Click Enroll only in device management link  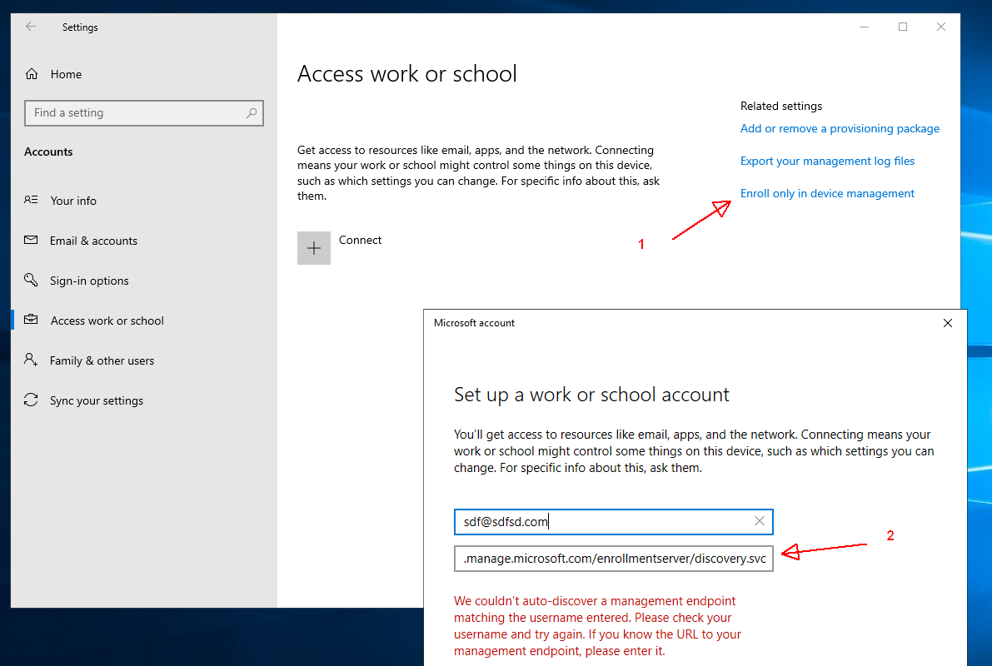click(827, 193)
